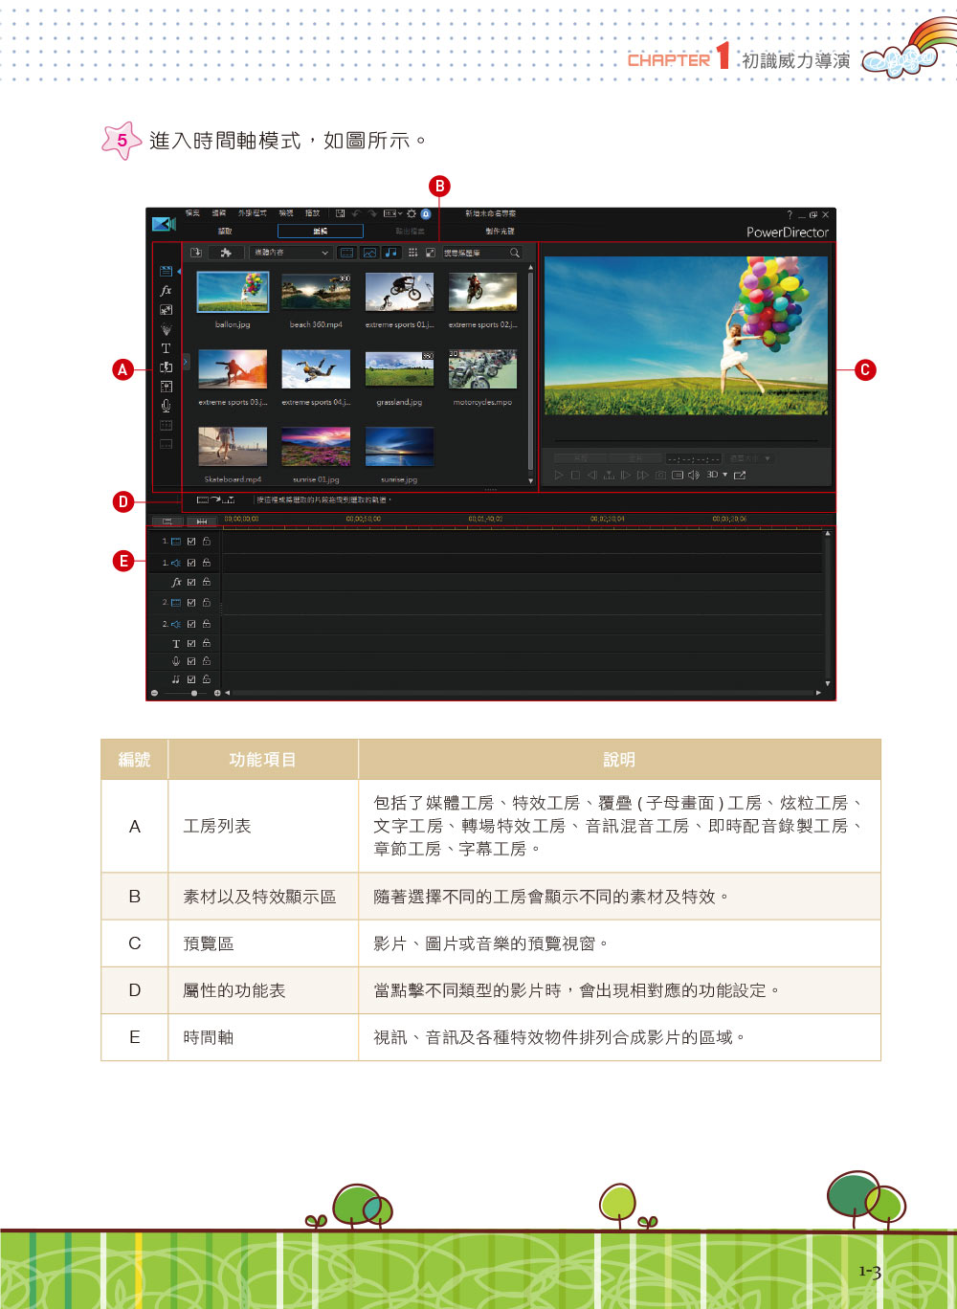Open the 播放 menu
The height and width of the screenshot is (1309, 957).
(312, 213)
